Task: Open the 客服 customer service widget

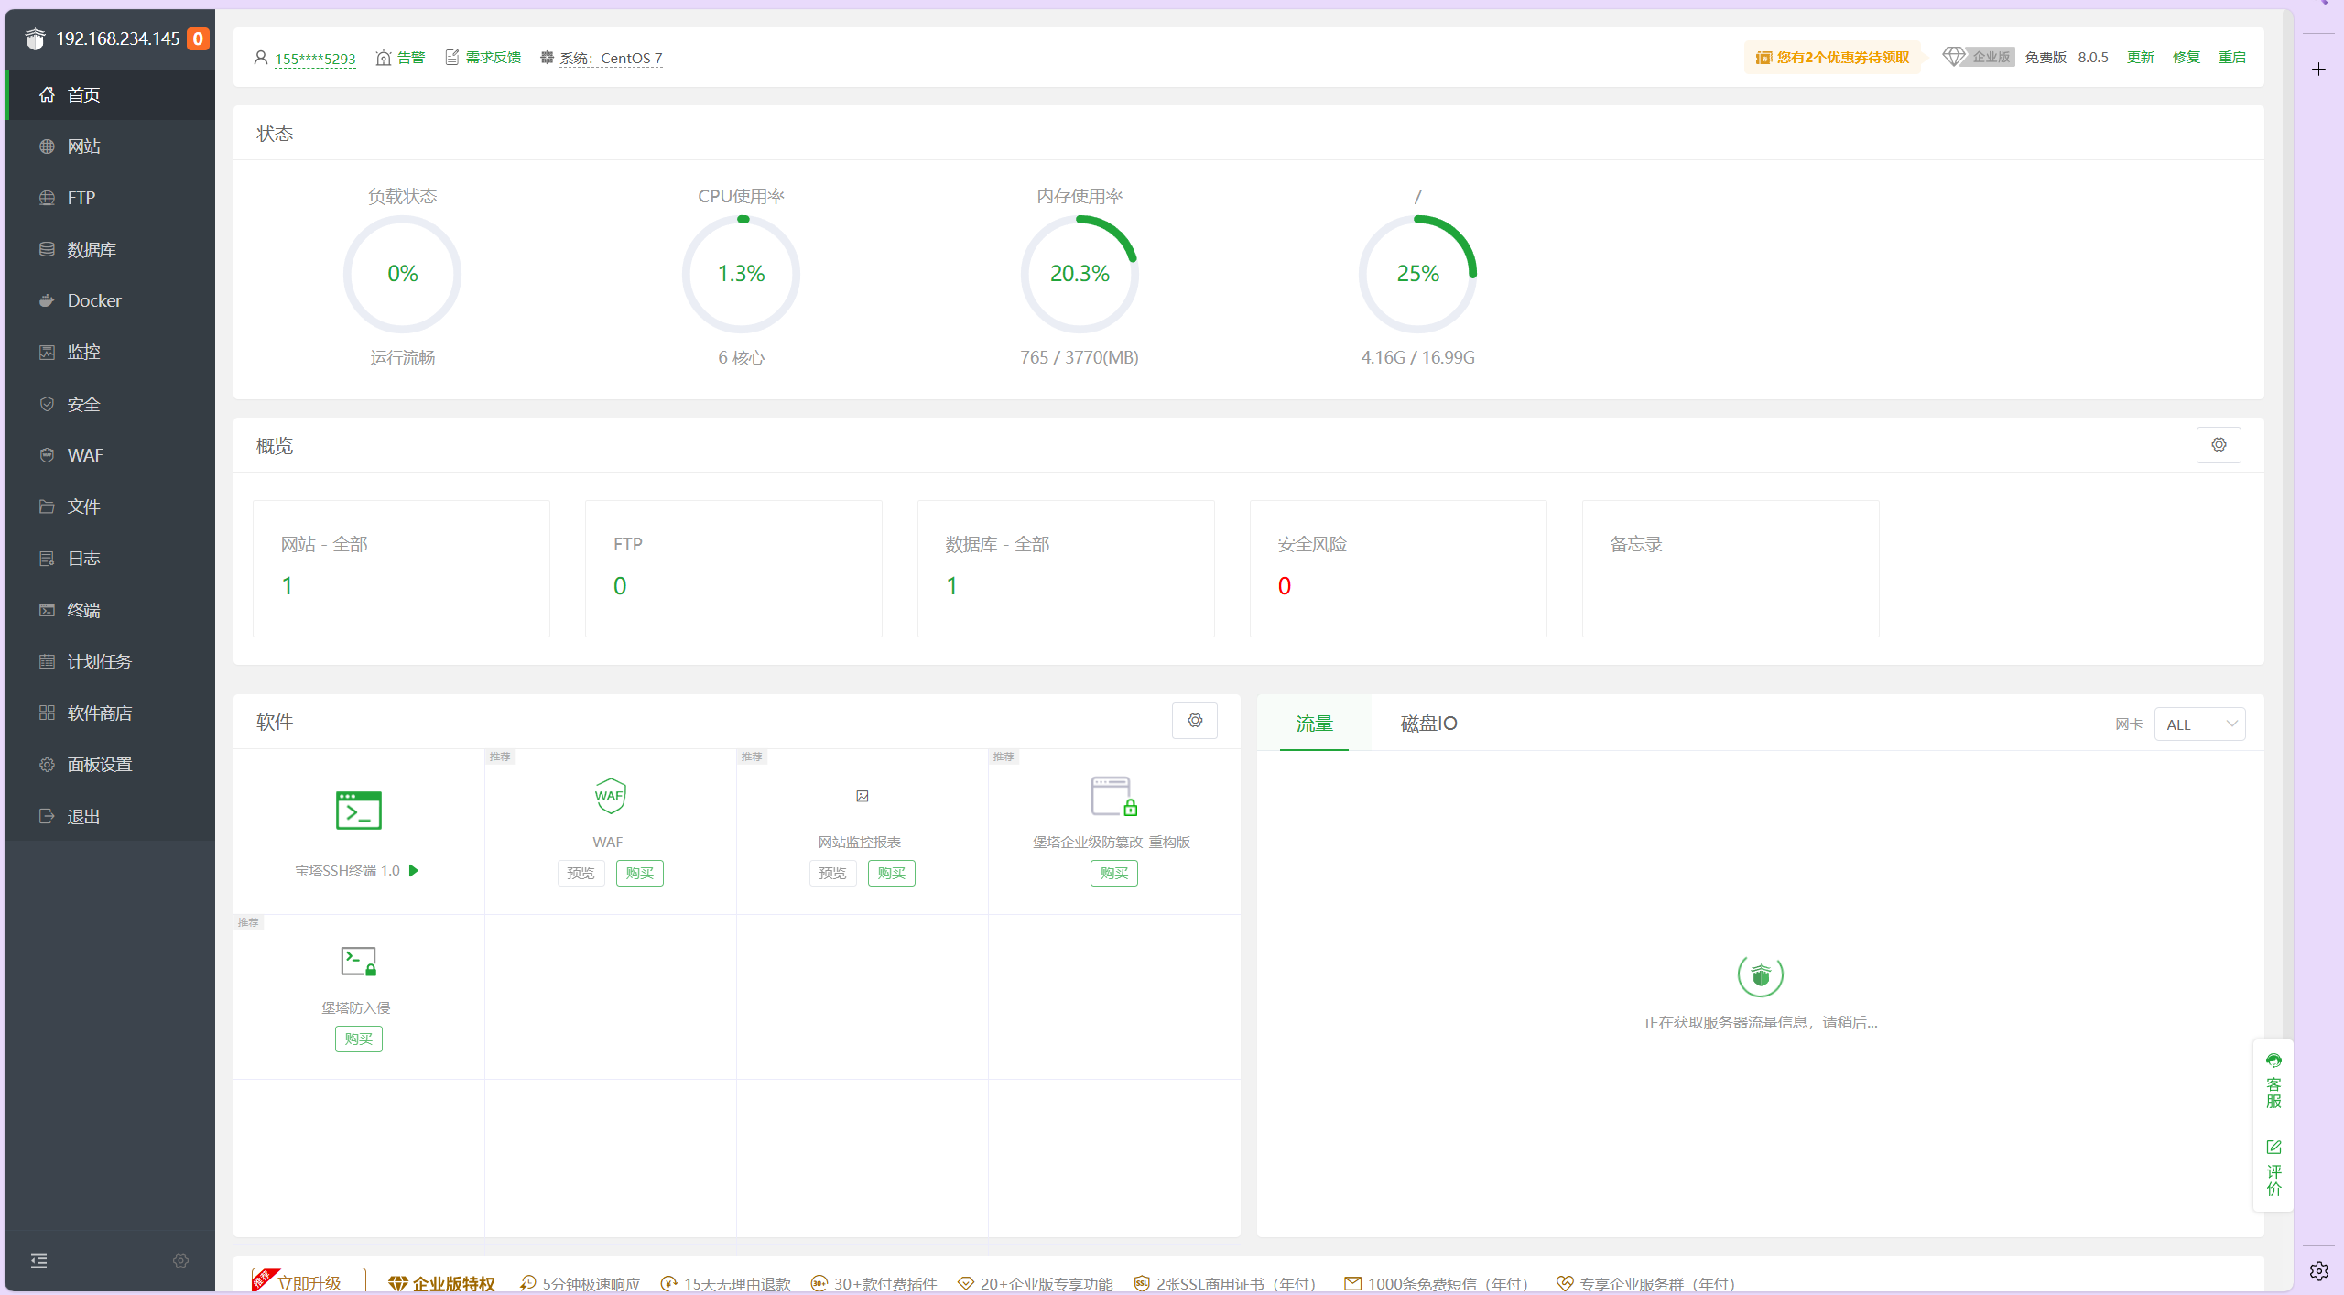Action: [x=2273, y=1082]
